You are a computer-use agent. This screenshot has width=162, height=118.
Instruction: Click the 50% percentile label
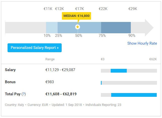coord(78,36)
